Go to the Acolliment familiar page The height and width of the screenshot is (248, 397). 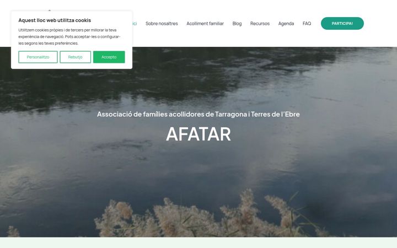[205, 24]
